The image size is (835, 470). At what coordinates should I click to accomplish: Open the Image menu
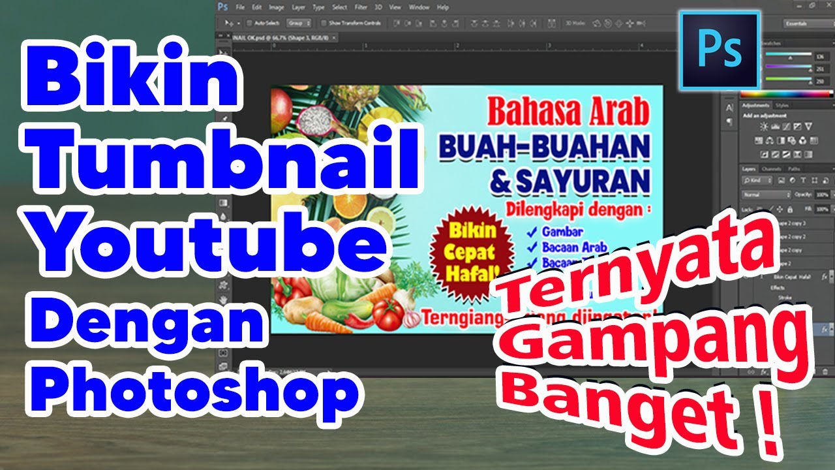[277, 8]
